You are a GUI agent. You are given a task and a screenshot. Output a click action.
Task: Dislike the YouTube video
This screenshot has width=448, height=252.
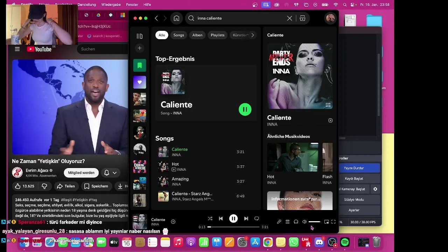pyautogui.click(x=44, y=186)
